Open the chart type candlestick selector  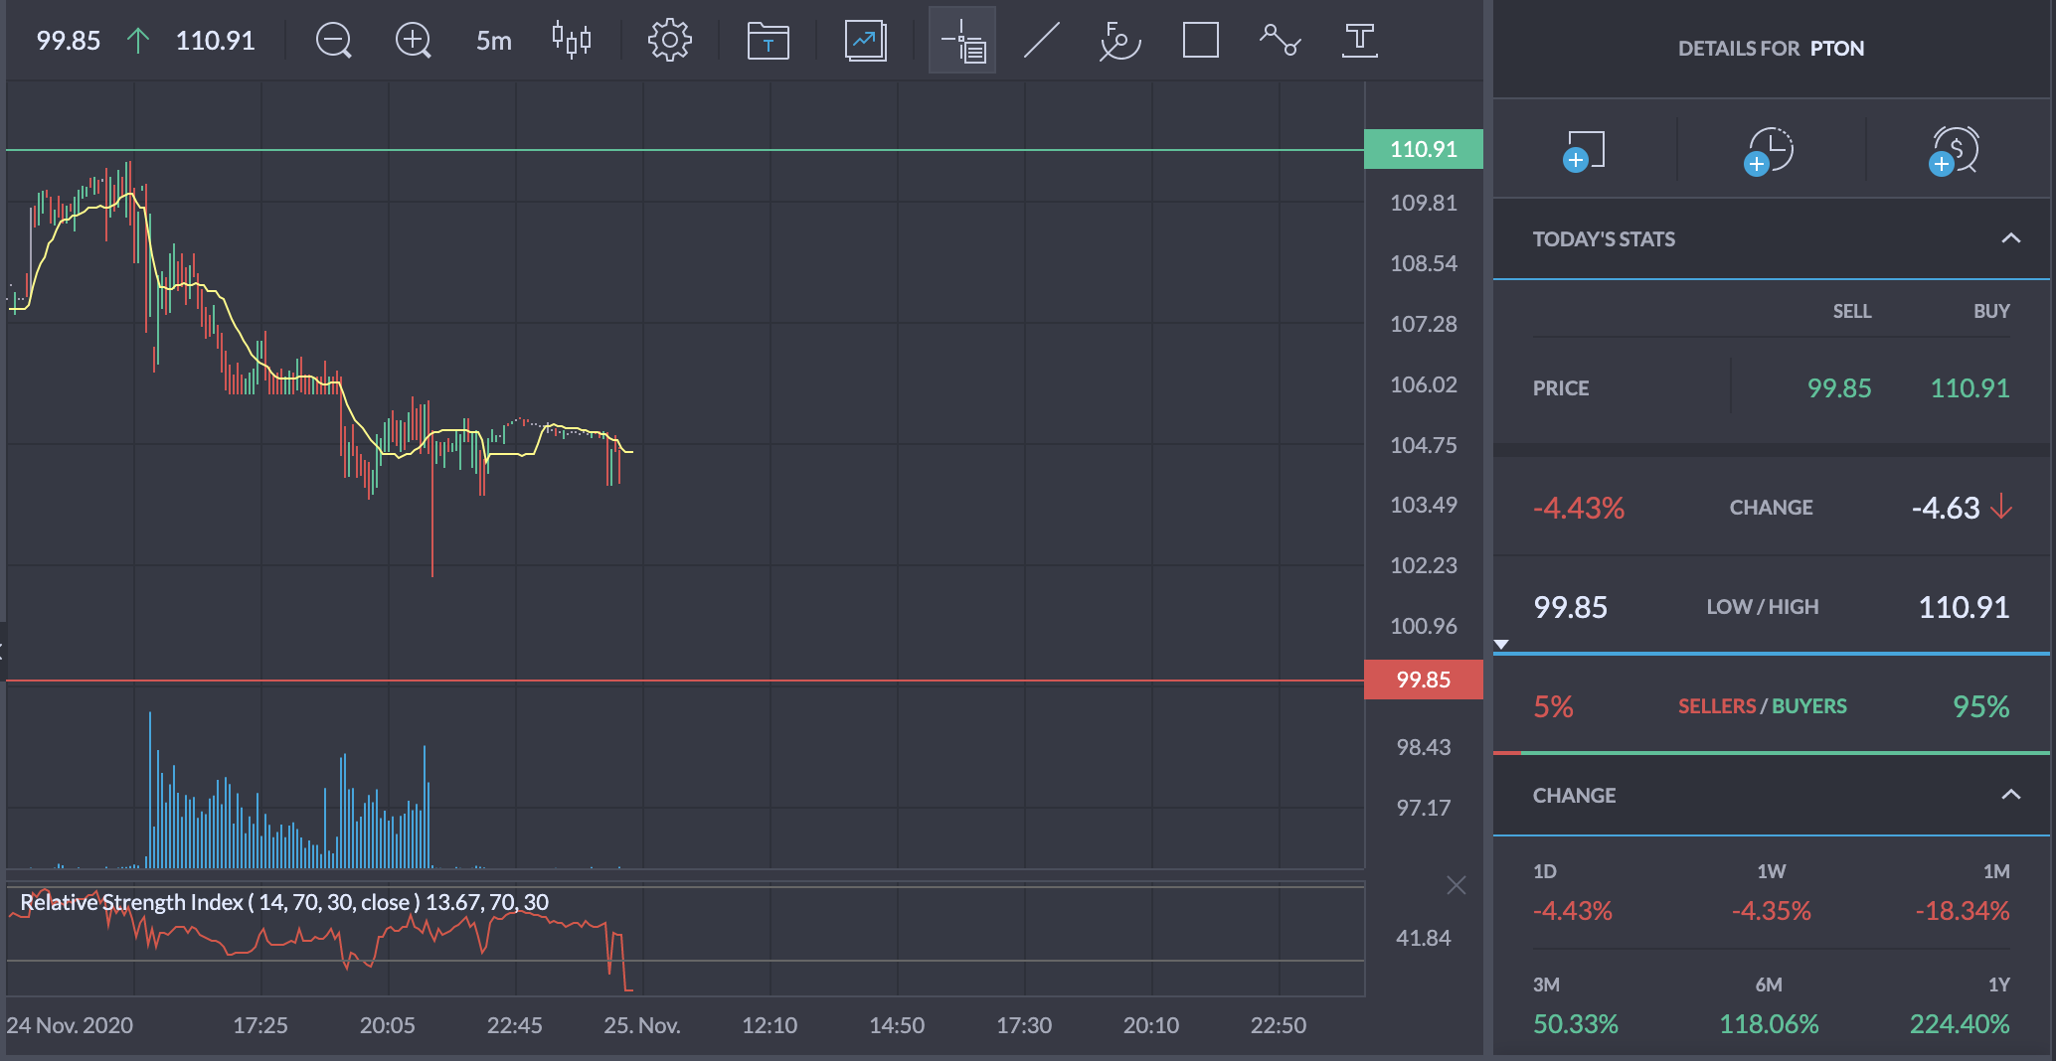[x=572, y=41]
